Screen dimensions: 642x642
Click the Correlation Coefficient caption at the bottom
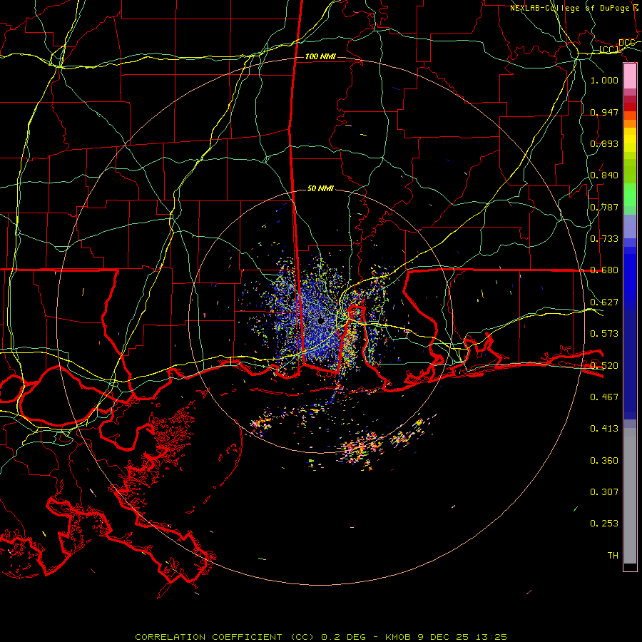click(x=321, y=637)
